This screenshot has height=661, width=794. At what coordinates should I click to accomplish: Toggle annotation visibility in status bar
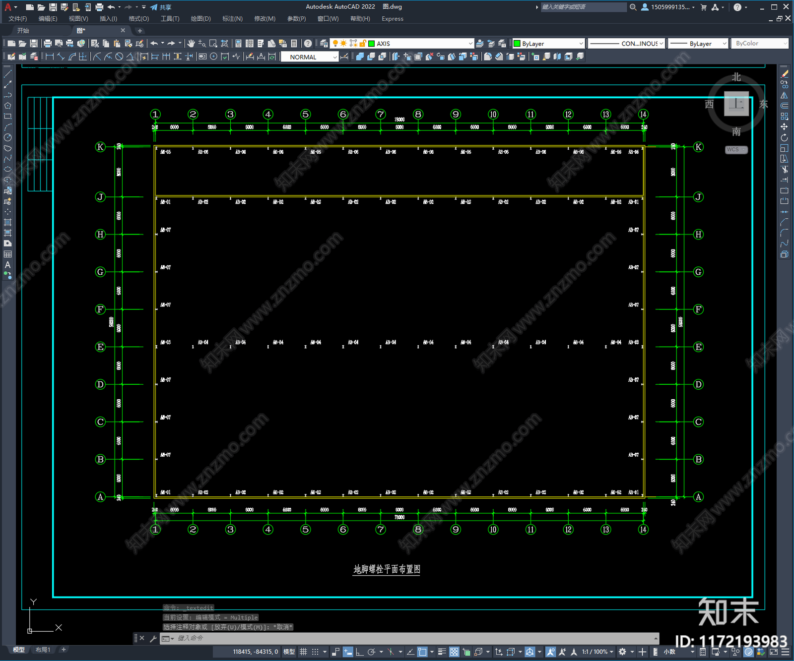(x=551, y=652)
